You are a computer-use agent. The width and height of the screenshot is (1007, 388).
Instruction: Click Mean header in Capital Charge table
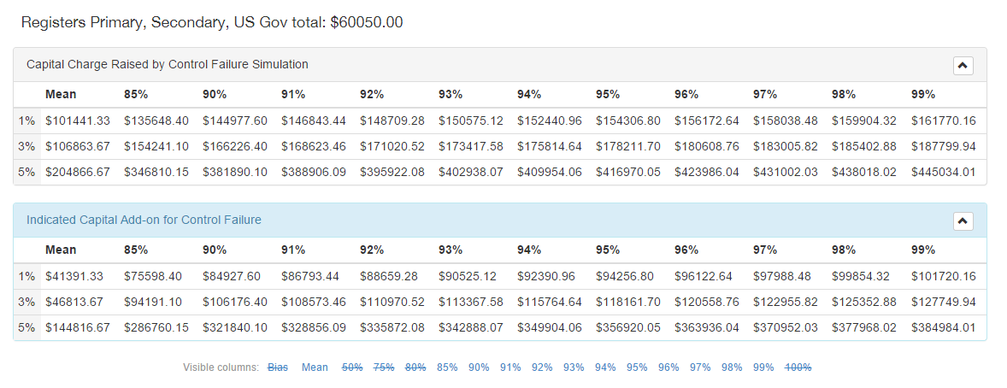[x=61, y=94]
